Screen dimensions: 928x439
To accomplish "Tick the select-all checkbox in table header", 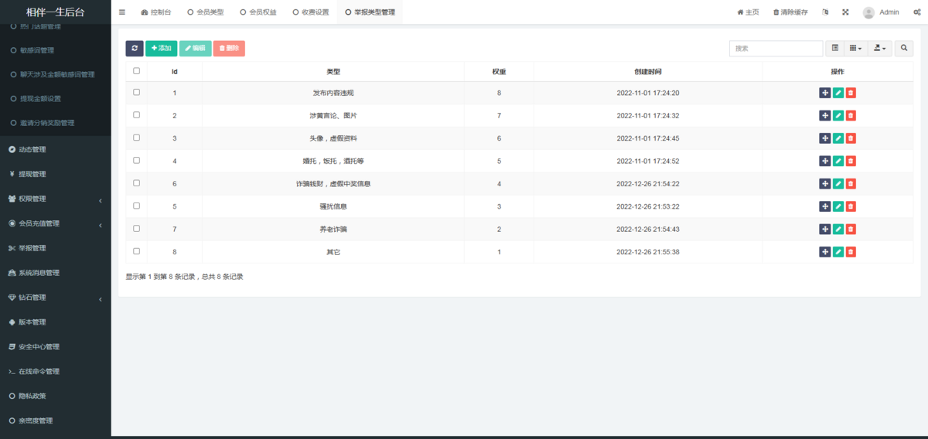I will [x=136, y=70].
